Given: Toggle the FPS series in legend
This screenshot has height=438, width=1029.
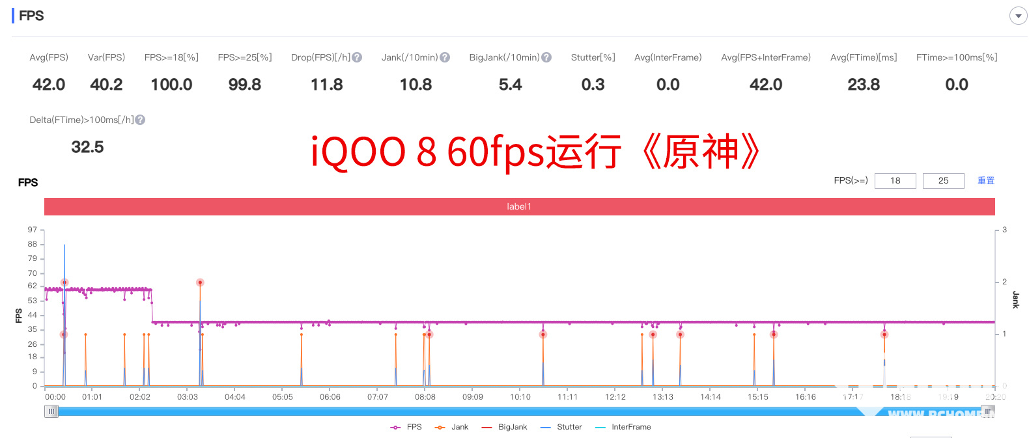Looking at the screenshot, I should click(406, 427).
